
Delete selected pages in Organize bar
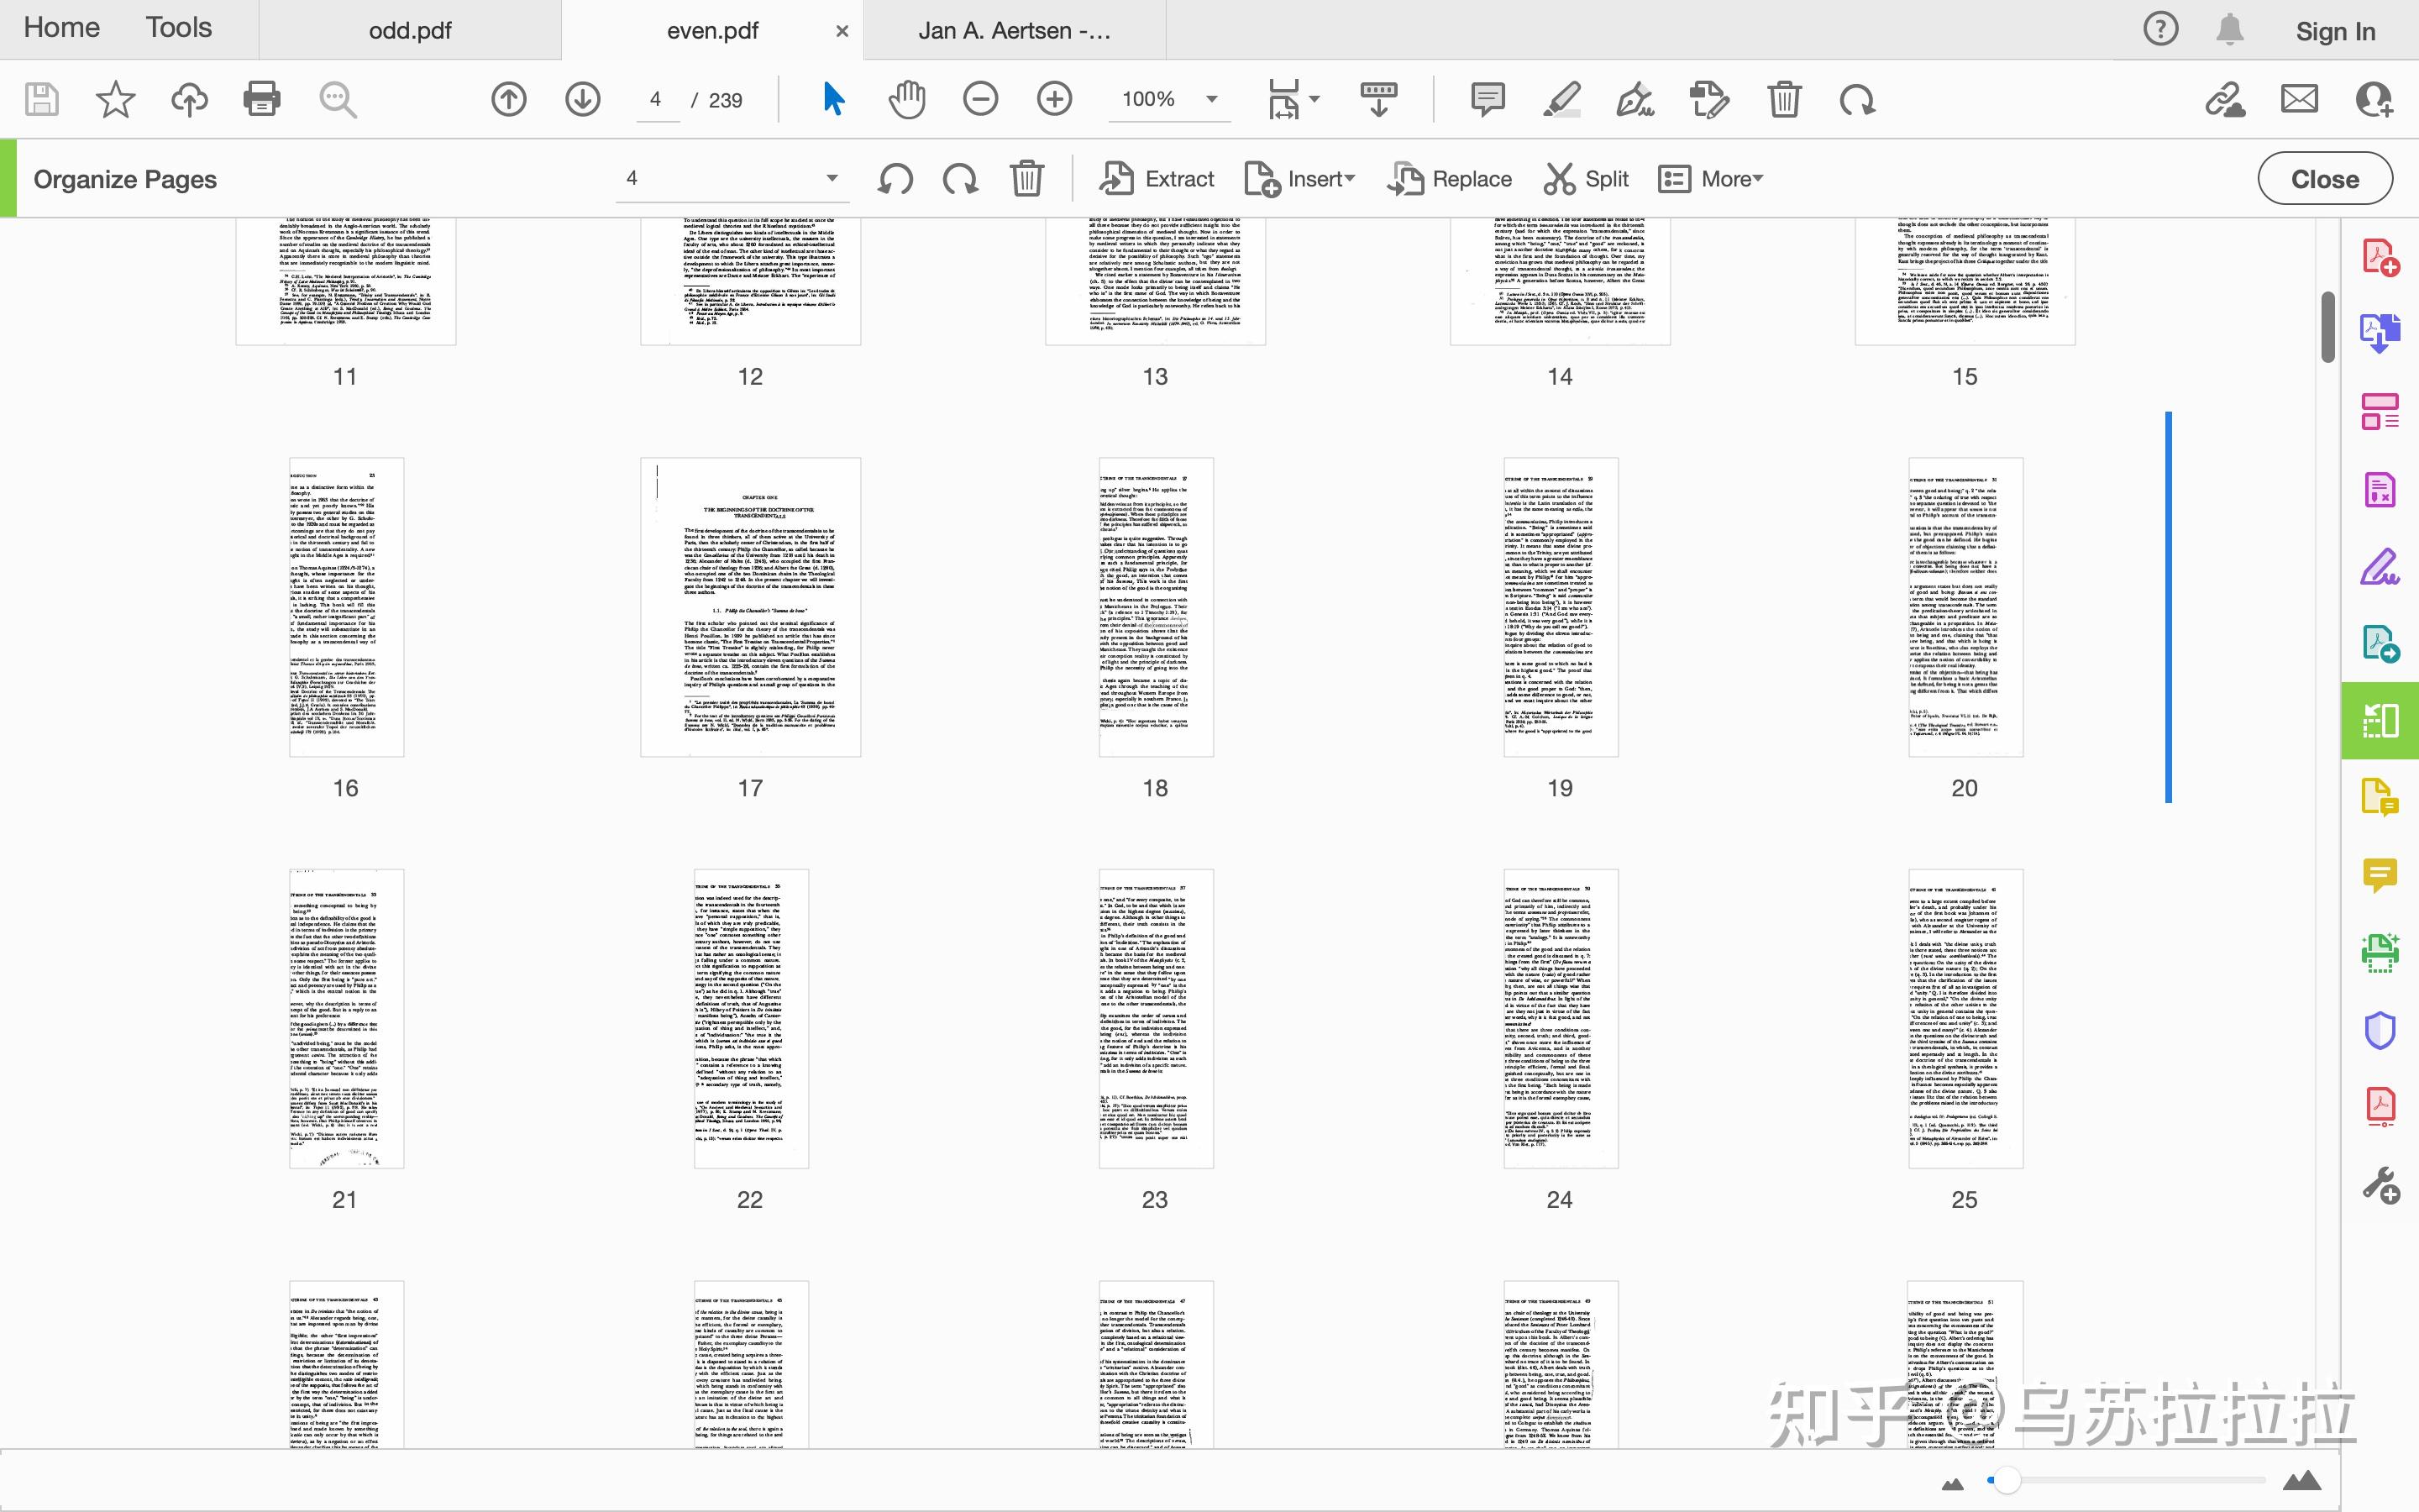(x=1026, y=179)
